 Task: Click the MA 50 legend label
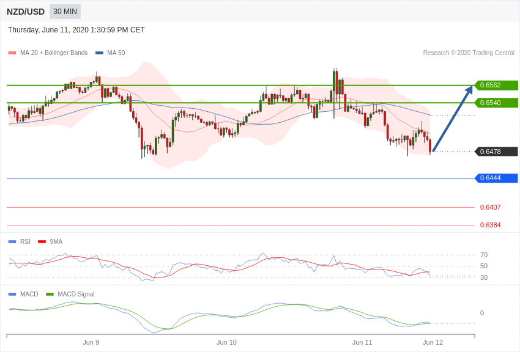[116, 53]
